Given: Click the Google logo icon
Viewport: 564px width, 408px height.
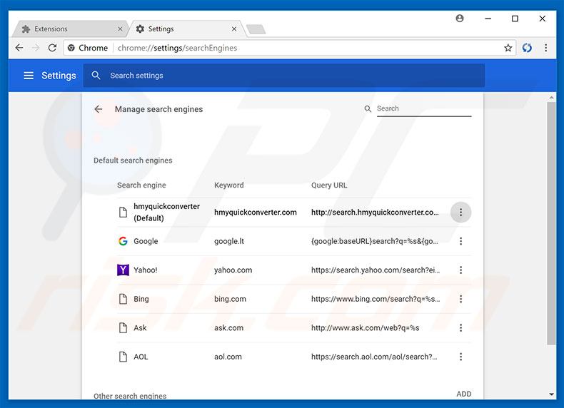Looking at the screenshot, I should pyautogui.click(x=123, y=241).
